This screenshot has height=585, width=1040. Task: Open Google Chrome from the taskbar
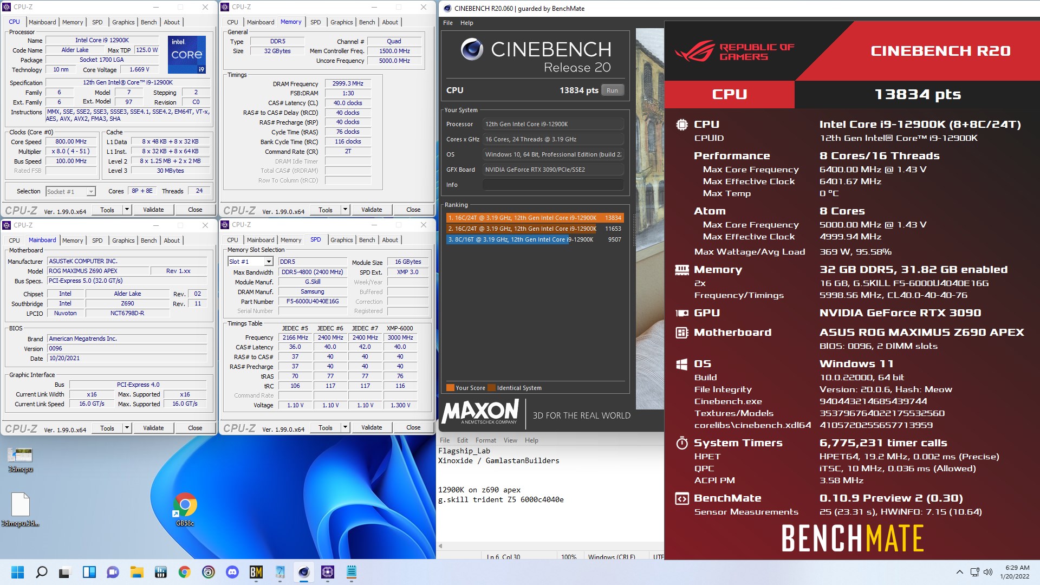click(184, 572)
